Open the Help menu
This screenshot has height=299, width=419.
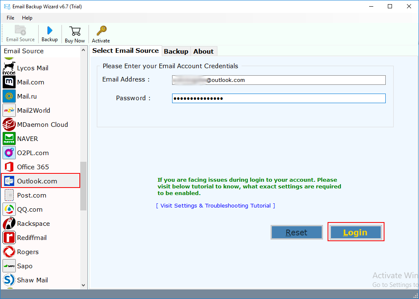[x=27, y=18]
